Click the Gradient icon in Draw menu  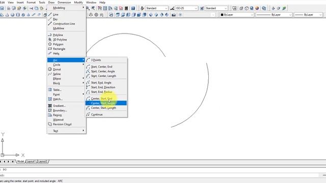click(50, 106)
